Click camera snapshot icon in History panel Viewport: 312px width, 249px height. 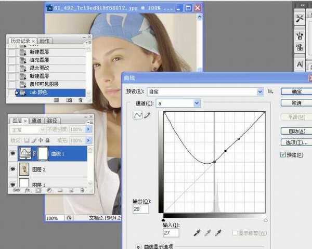(69, 100)
